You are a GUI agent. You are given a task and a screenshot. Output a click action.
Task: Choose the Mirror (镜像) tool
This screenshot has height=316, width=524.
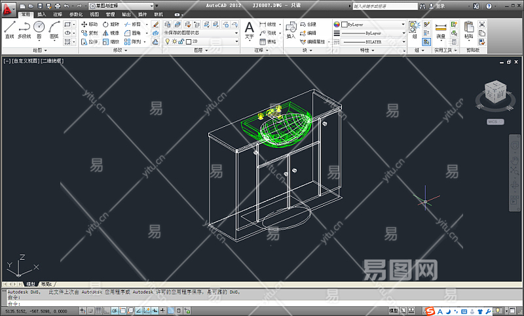pyautogui.click(x=111, y=32)
